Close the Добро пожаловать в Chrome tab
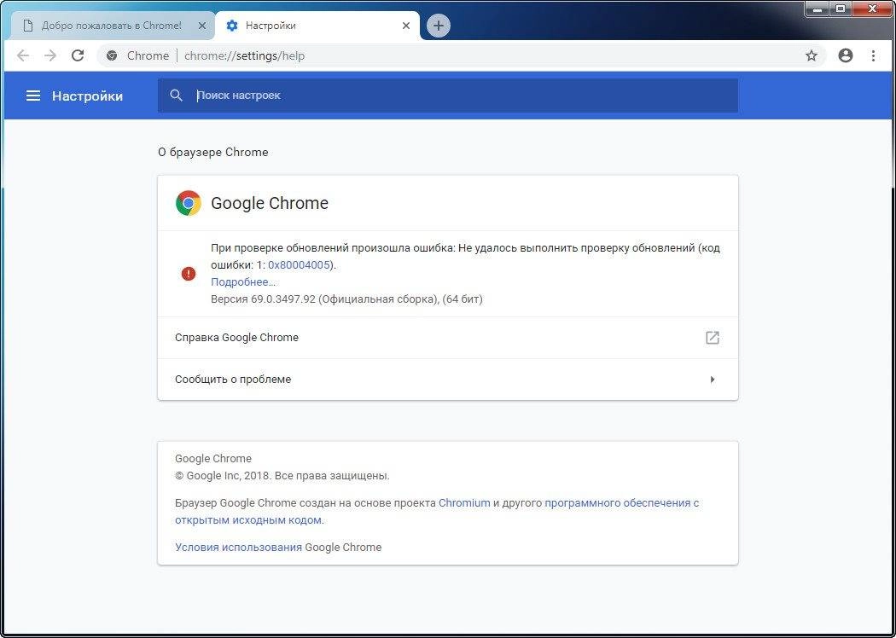 [201, 26]
